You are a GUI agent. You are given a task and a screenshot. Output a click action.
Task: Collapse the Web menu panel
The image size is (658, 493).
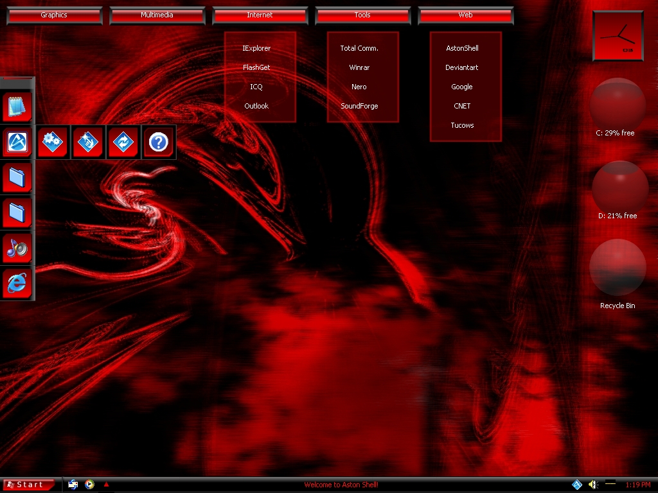click(465, 15)
